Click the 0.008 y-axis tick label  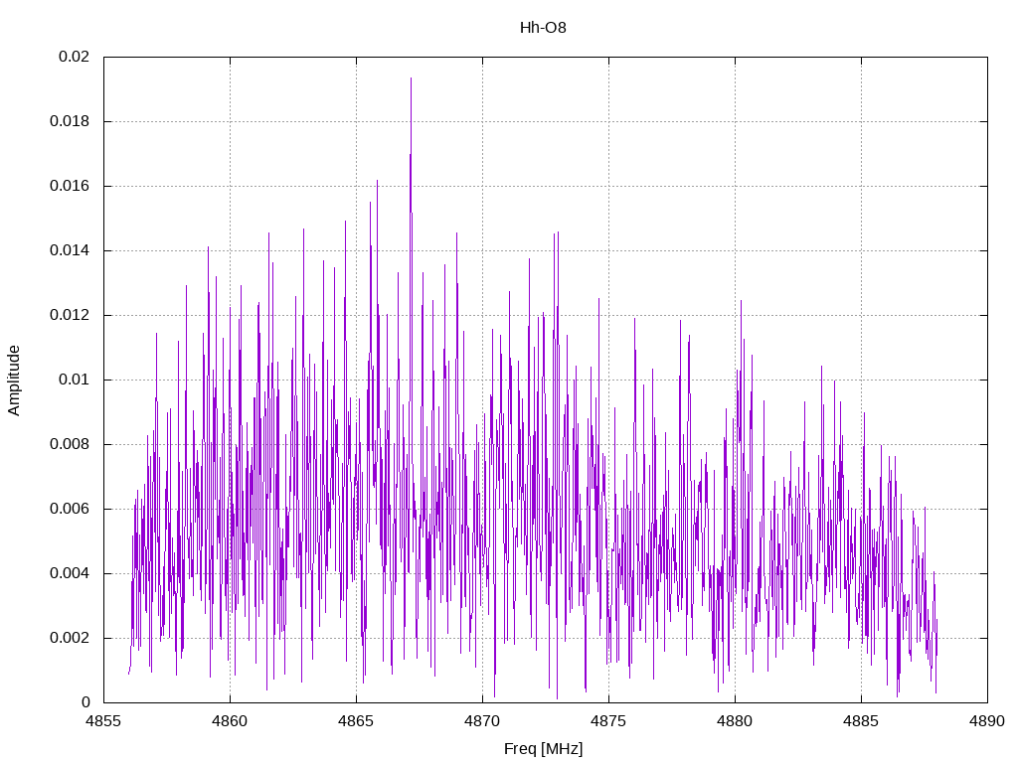point(71,444)
